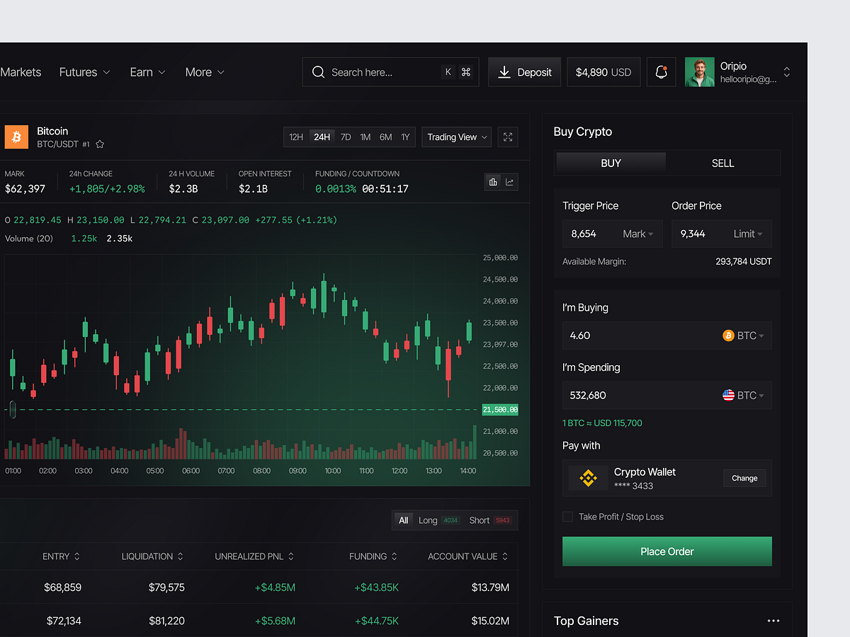Select the 1M timeframe
This screenshot has width=850, height=637.
coord(365,137)
